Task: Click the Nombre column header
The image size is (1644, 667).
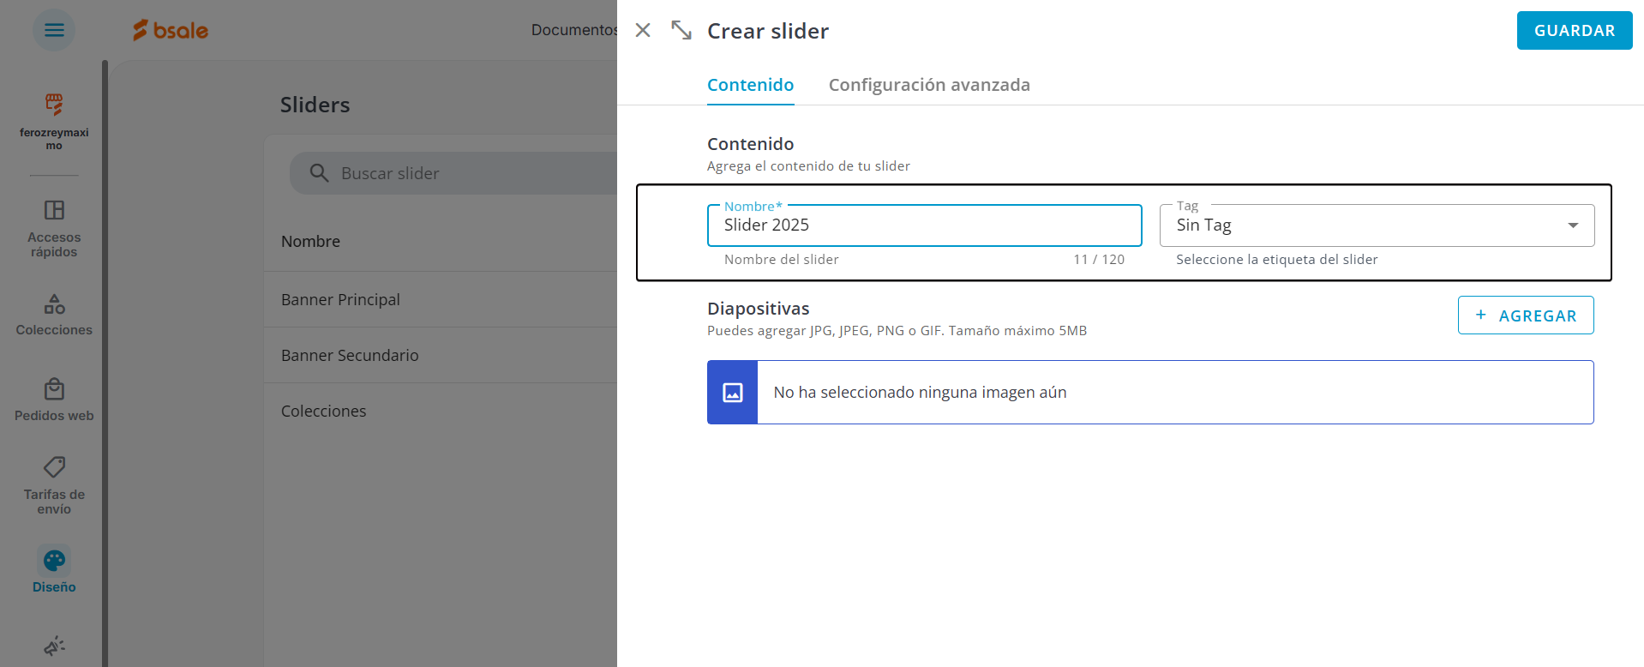Action: tap(310, 242)
